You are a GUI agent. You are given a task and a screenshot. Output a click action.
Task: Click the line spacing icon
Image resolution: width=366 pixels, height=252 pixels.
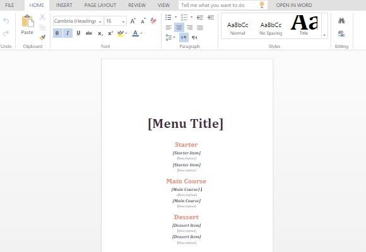coord(168,37)
